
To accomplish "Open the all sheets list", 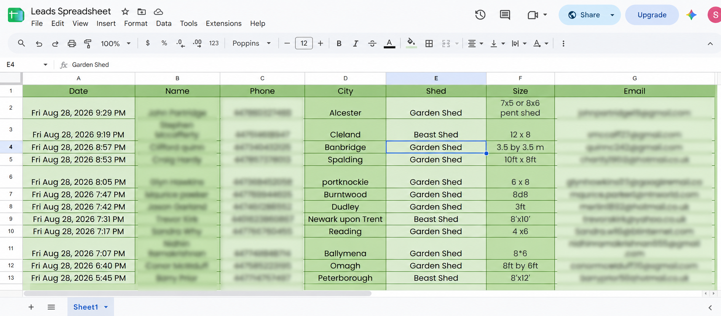I will (x=51, y=307).
